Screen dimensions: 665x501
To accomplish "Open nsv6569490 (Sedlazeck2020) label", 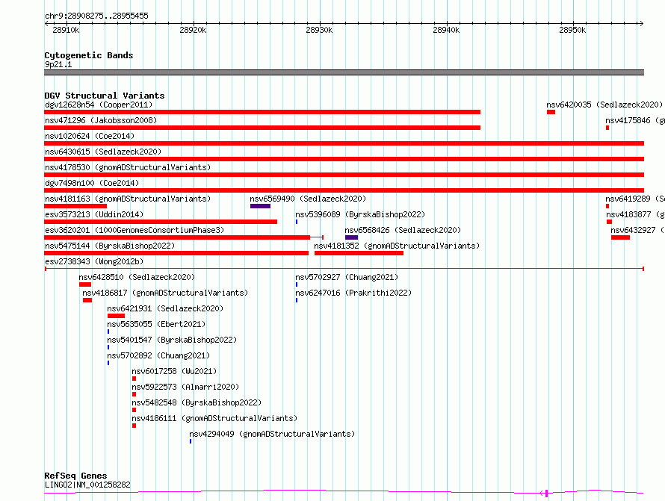I will (x=308, y=199).
